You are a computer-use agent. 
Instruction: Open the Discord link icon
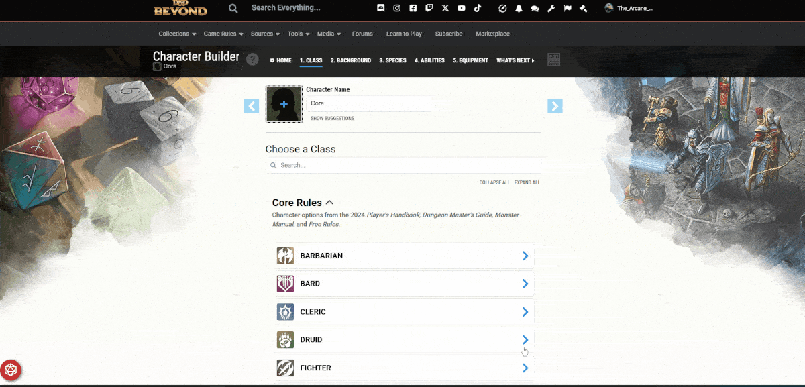pyautogui.click(x=381, y=9)
